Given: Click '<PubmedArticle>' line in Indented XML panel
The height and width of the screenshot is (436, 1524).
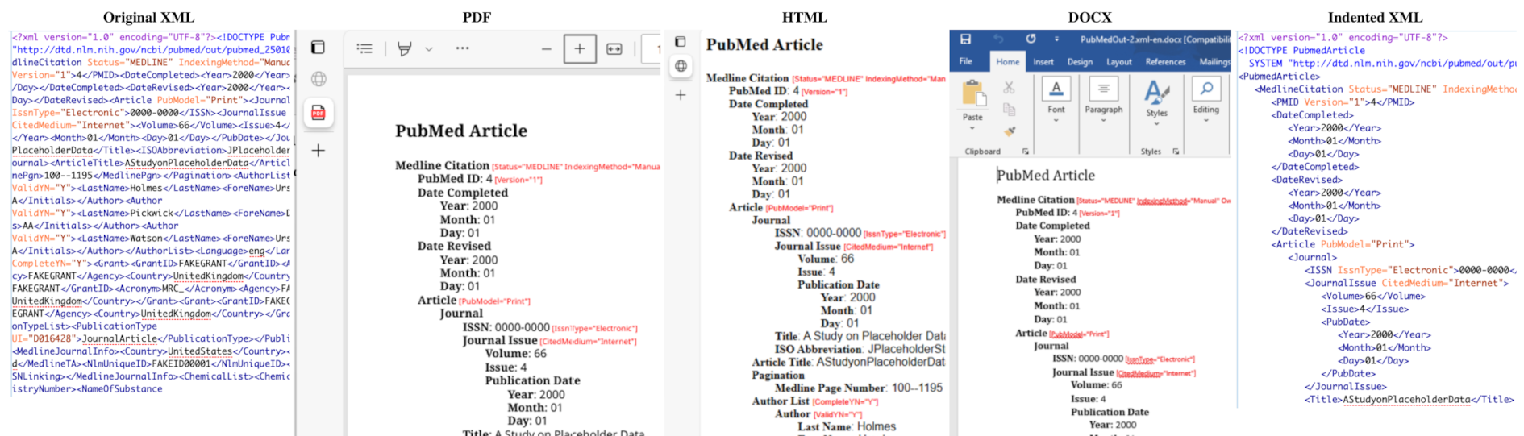Looking at the screenshot, I should point(1279,76).
